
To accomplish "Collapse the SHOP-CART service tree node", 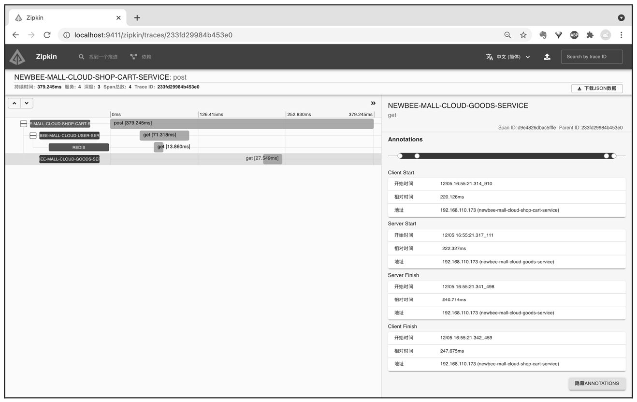I will [23, 124].
